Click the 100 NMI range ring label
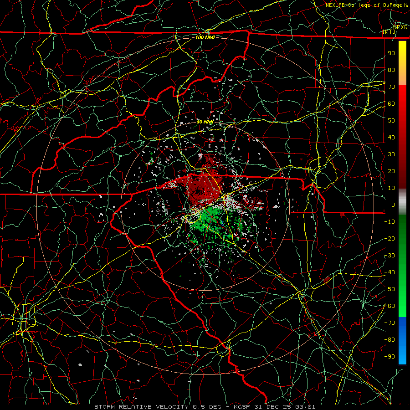The height and width of the screenshot is (410, 410). (205, 37)
